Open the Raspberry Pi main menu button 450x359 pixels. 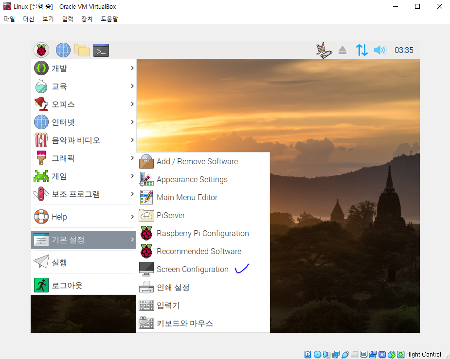41,50
